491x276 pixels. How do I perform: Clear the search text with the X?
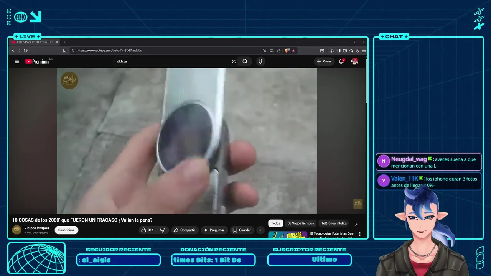tap(234, 61)
